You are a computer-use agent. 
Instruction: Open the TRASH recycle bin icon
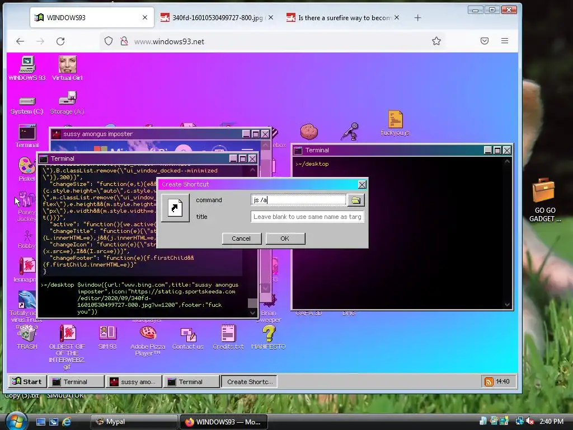tap(27, 334)
